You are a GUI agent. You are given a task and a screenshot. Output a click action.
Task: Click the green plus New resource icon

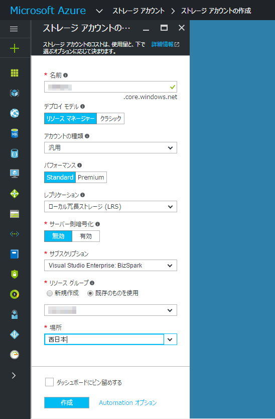coord(15,48)
